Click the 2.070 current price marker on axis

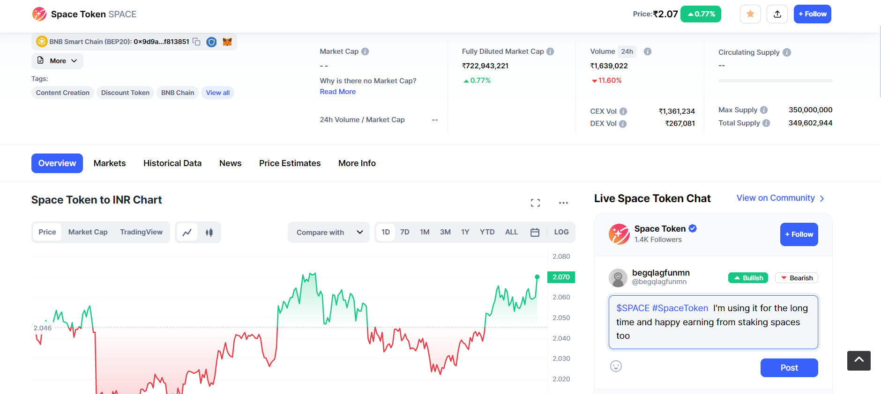pyautogui.click(x=561, y=277)
